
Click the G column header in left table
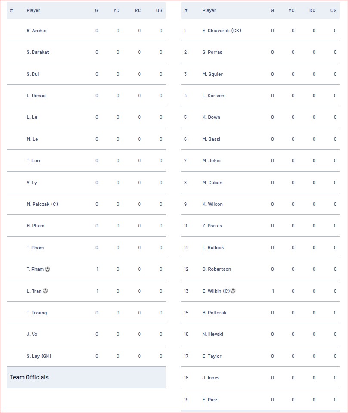(x=97, y=10)
